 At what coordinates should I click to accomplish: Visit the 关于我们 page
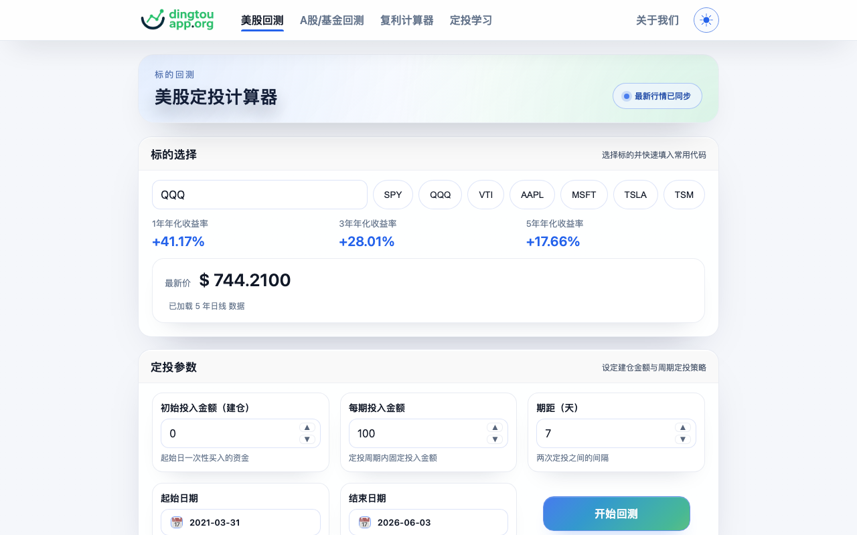(x=657, y=20)
